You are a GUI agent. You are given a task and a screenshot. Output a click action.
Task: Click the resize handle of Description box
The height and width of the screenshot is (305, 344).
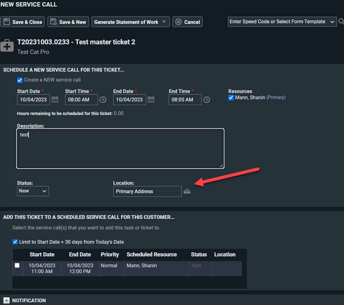(x=221, y=166)
